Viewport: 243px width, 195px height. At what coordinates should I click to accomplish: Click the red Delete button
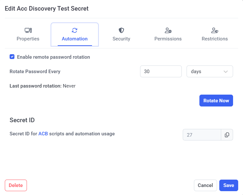pos(16,185)
